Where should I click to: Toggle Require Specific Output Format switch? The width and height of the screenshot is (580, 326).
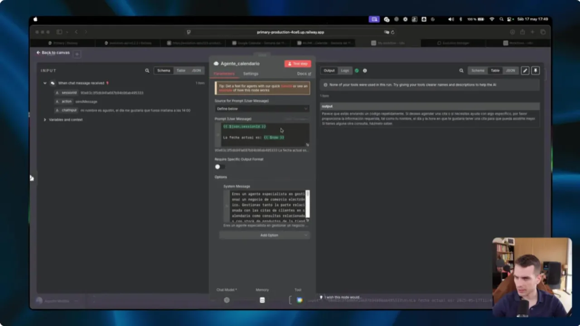[219, 167]
